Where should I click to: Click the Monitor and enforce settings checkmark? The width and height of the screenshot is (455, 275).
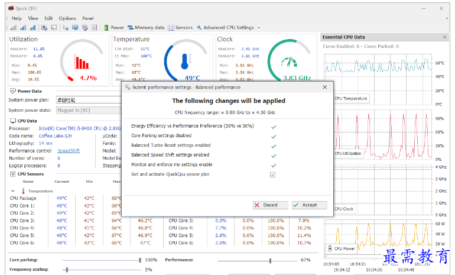[x=274, y=166]
